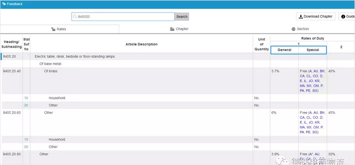Click the download icon on Download Chapter
This screenshot has height=165, width=355.
(x=301, y=17)
